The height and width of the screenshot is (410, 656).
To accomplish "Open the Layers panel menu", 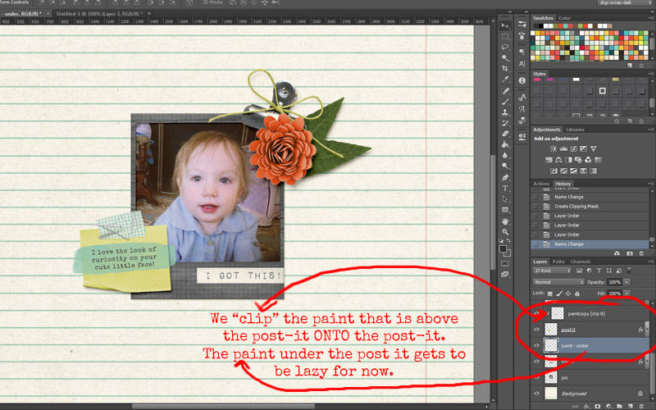I will pyautogui.click(x=650, y=262).
